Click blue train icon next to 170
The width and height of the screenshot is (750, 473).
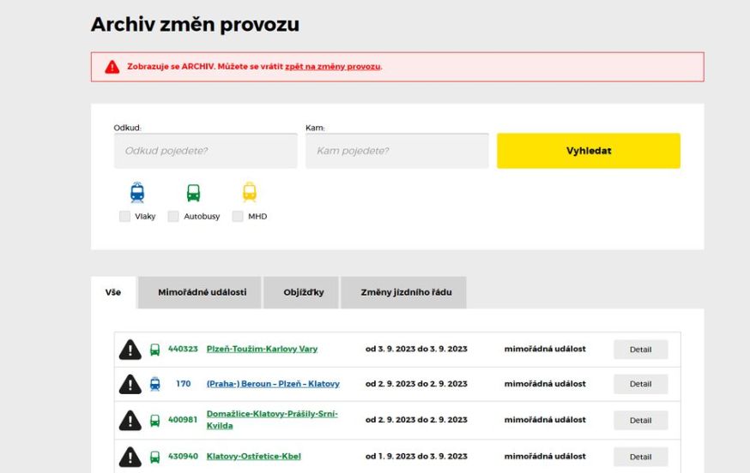pyautogui.click(x=155, y=384)
